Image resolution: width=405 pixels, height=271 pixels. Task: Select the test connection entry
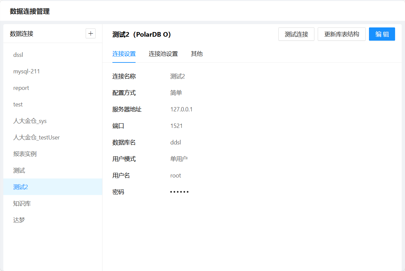[x=18, y=104]
